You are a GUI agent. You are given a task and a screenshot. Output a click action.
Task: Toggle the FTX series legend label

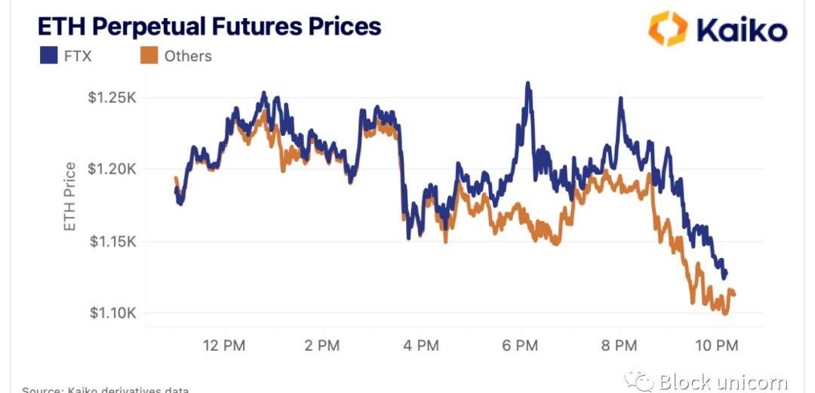pyautogui.click(x=78, y=56)
